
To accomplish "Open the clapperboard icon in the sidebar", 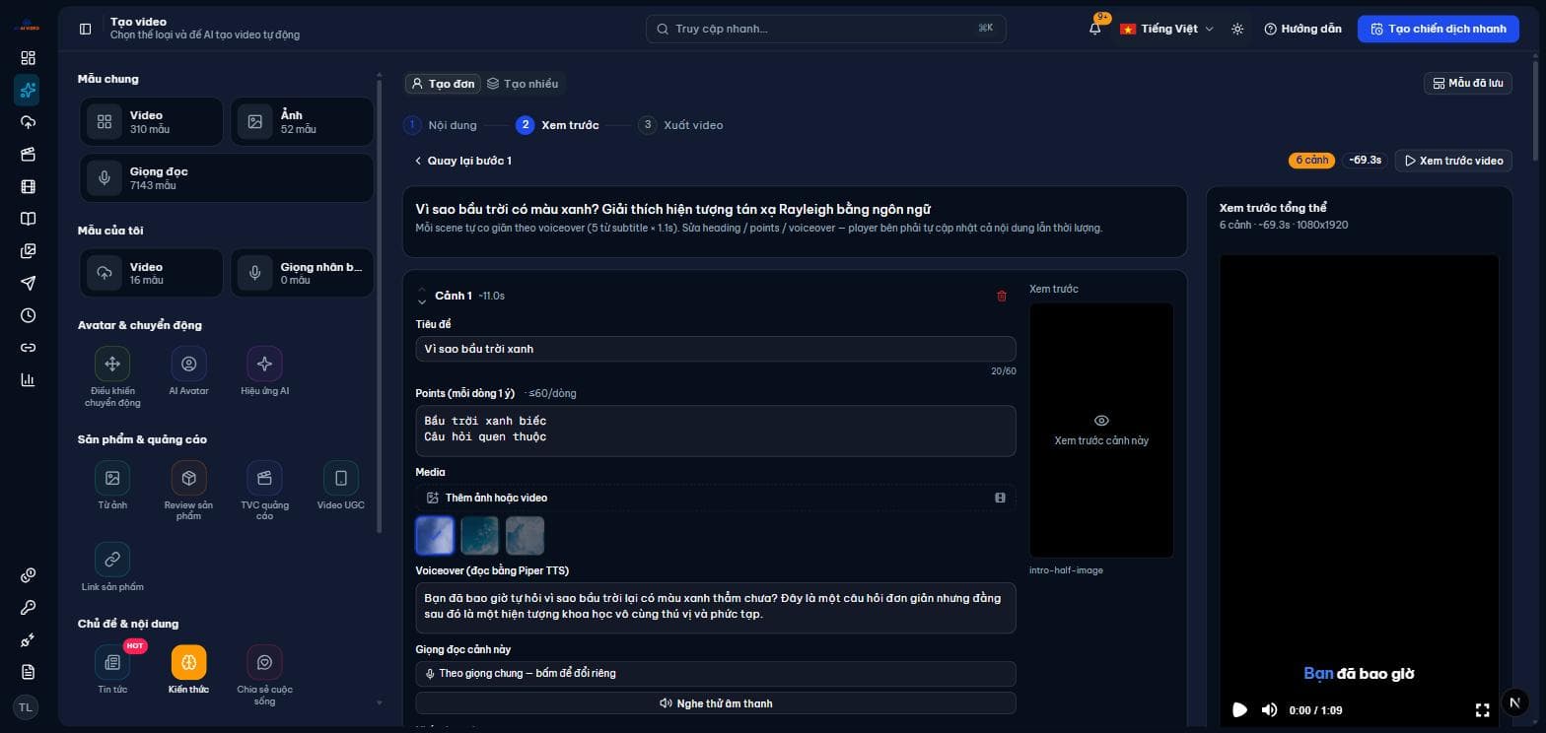I will coord(28,155).
